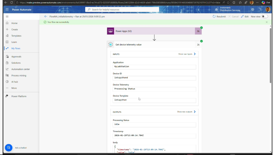Collapse the left navigation hamburger menu
Screen dimensions: 274x155
click(x=7, y=17)
